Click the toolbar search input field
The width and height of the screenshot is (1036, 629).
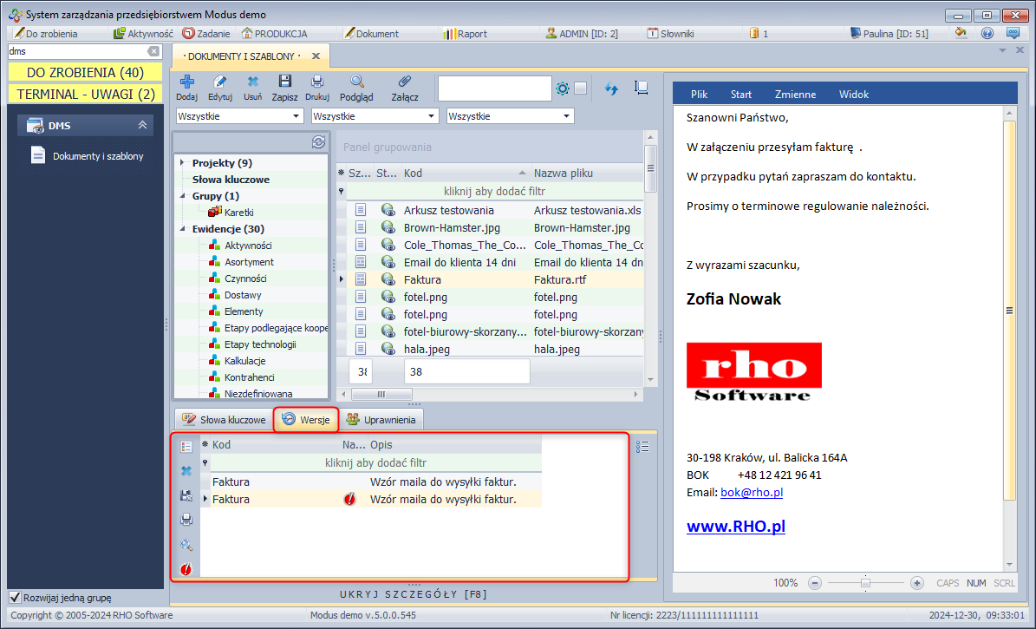[494, 88]
